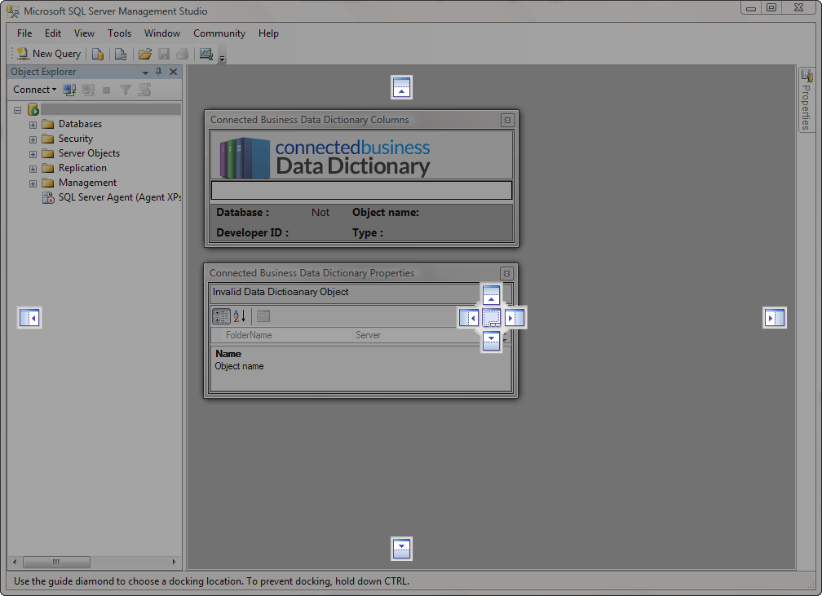The image size is (822, 596).
Task: Collapse the server root node
Action: [17, 109]
